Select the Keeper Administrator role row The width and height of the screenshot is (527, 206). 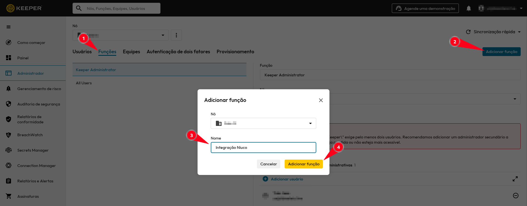click(x=159, y=70)
